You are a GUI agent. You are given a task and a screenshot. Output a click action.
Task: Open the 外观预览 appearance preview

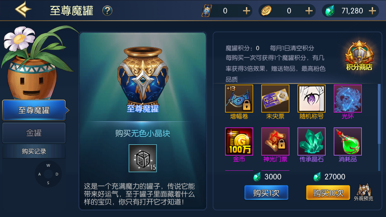[363, 192]
